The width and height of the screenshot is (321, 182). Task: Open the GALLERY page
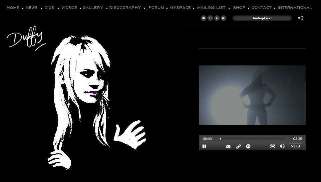[x=93, y=8]
